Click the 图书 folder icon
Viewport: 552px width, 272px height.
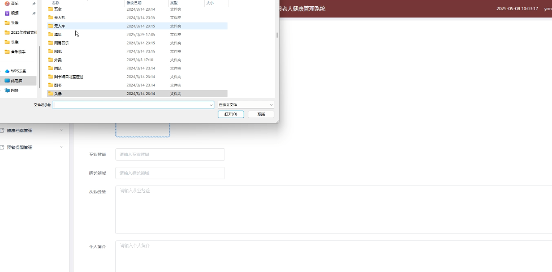(50, 85)
